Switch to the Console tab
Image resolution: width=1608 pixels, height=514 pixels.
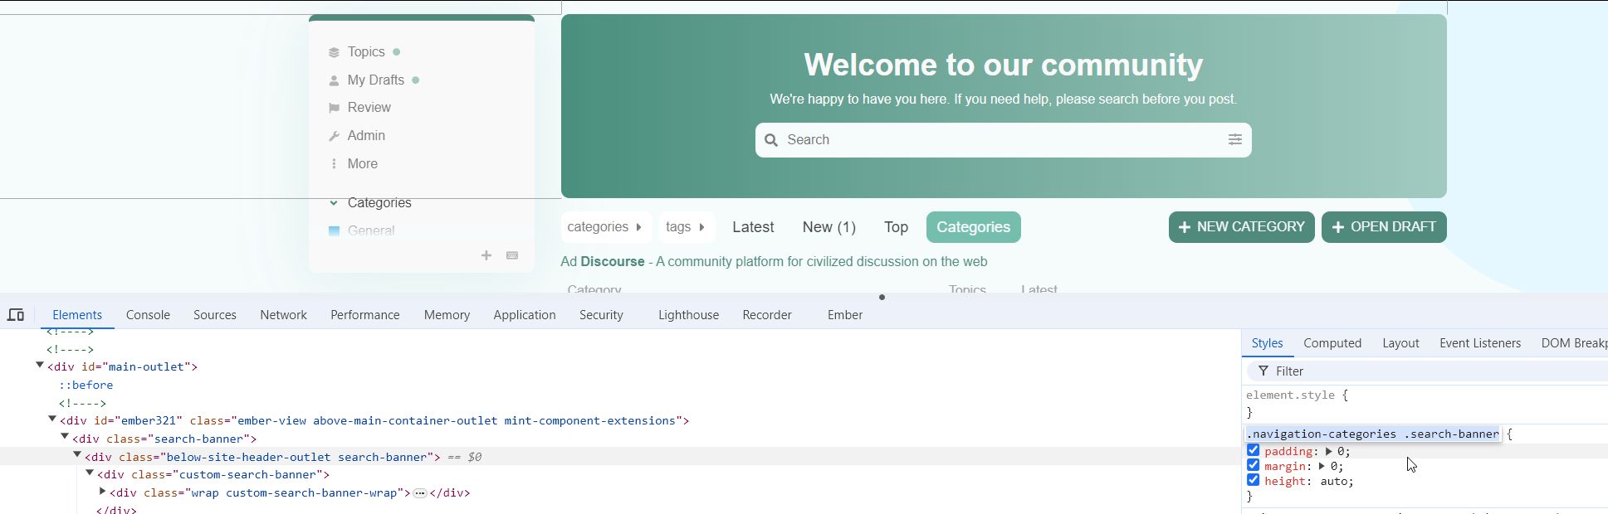(148, 315)
